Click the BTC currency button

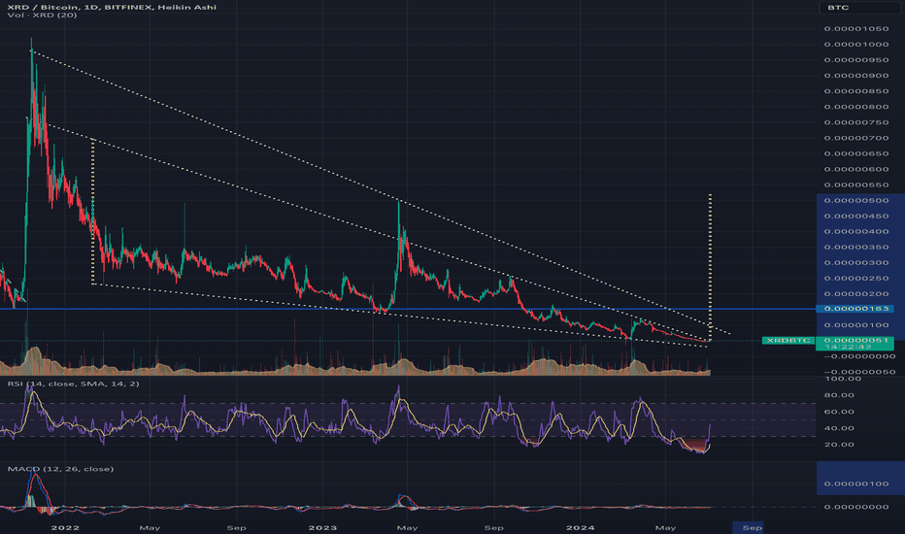[858, 8]
